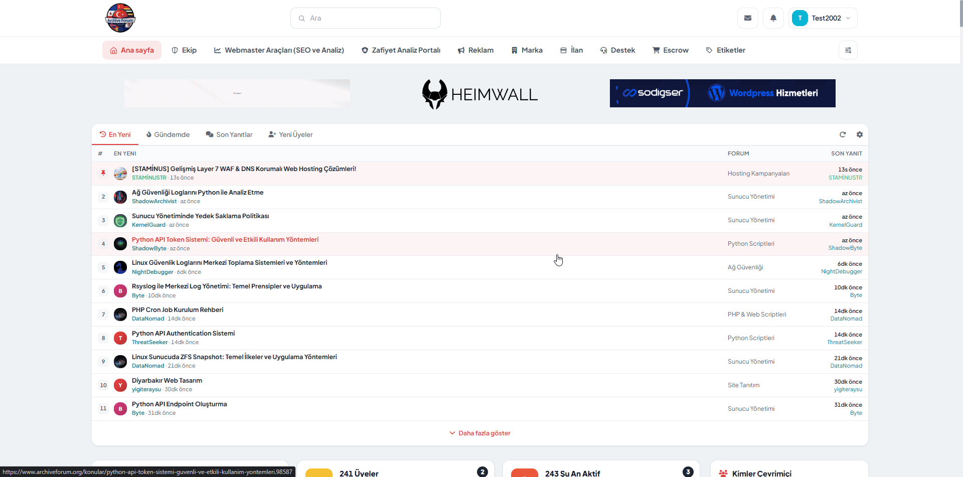Open the Destek menu item
963x477 pixels.
click(x=617, y=50)
